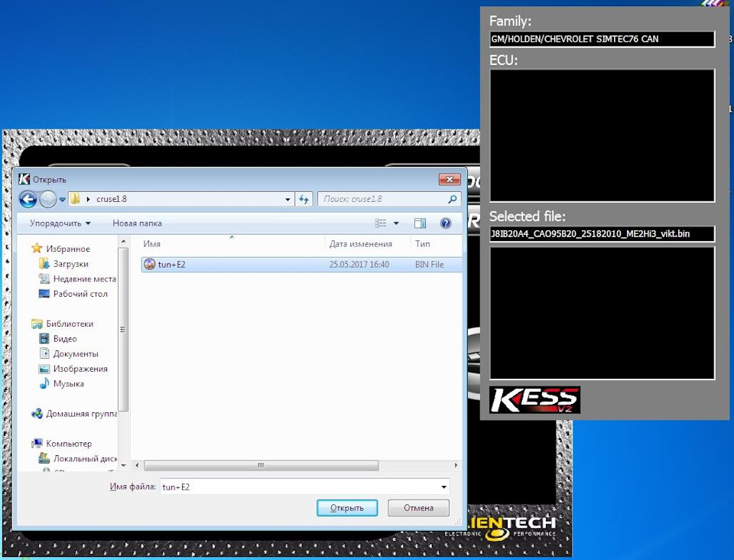Click sidebar scrollbar up arrow
Image resolution: width=734 pixels, height=560 pixels.
[124, 242]
